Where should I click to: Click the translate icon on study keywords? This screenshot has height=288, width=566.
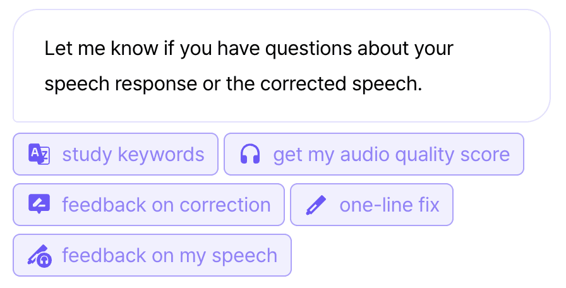[39, 154]
